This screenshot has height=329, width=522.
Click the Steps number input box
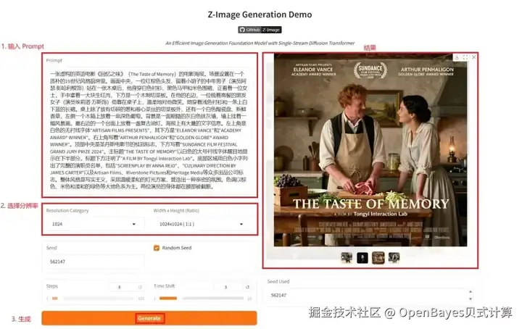click(x=123, y=287)
